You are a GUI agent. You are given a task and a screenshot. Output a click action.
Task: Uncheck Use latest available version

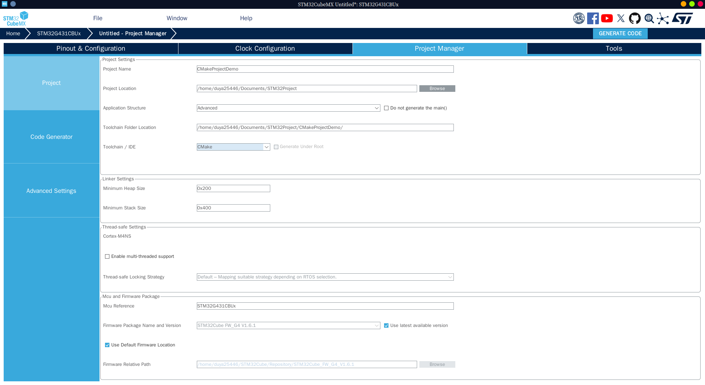coord(386,325)
